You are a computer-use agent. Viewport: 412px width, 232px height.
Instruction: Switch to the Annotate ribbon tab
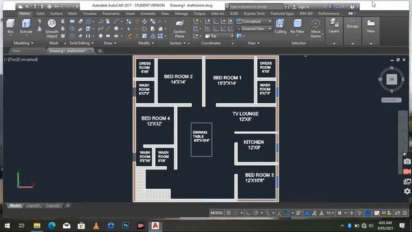(x=147, y=14)
